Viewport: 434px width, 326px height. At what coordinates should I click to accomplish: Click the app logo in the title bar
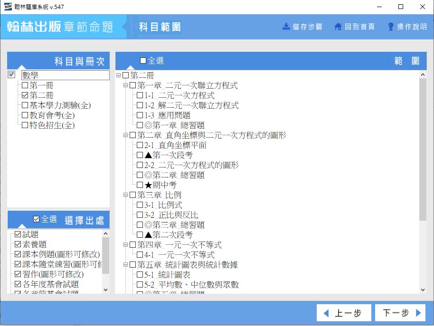pyautogui.click(x=8, y=7)
